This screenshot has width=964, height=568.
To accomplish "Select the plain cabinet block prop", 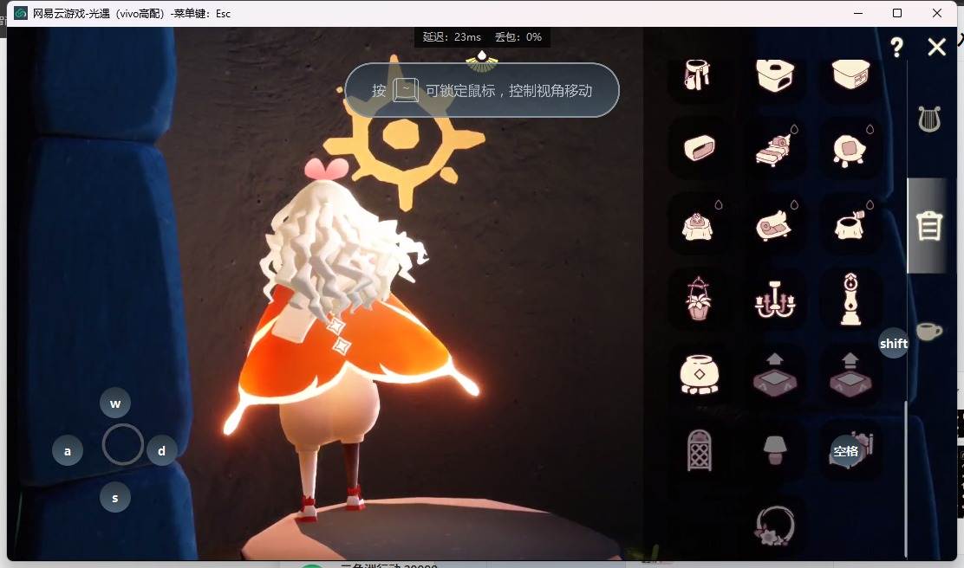I will point(851,74).
